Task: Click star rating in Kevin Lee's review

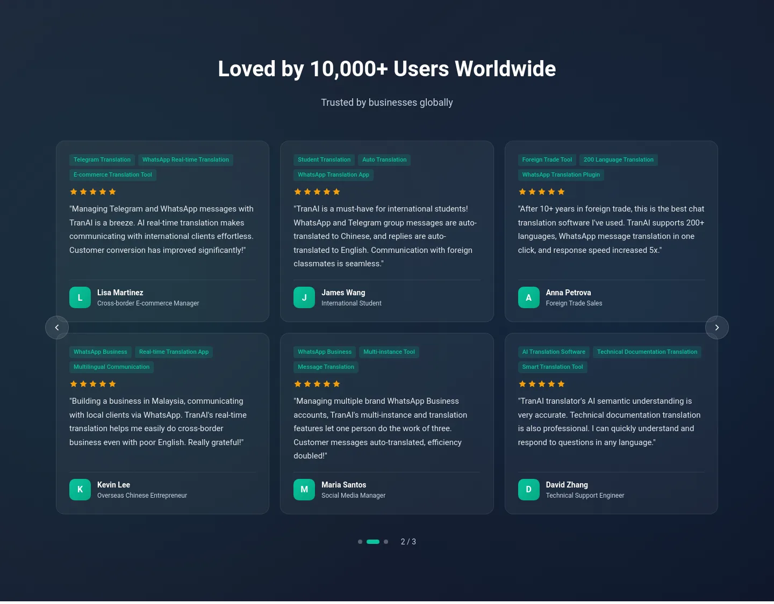Action: coord(93,384)
